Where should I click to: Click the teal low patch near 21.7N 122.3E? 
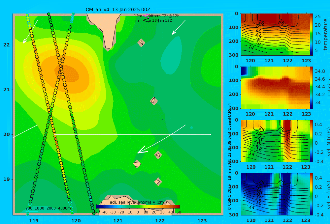[171, 55]
